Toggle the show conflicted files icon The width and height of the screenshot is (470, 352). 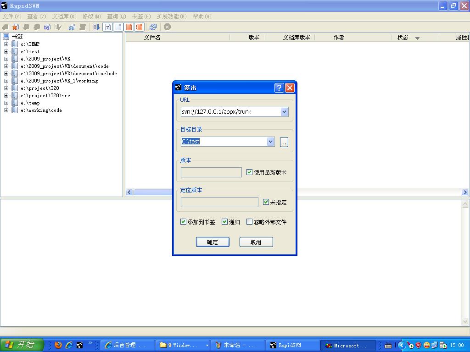[139, 27]
